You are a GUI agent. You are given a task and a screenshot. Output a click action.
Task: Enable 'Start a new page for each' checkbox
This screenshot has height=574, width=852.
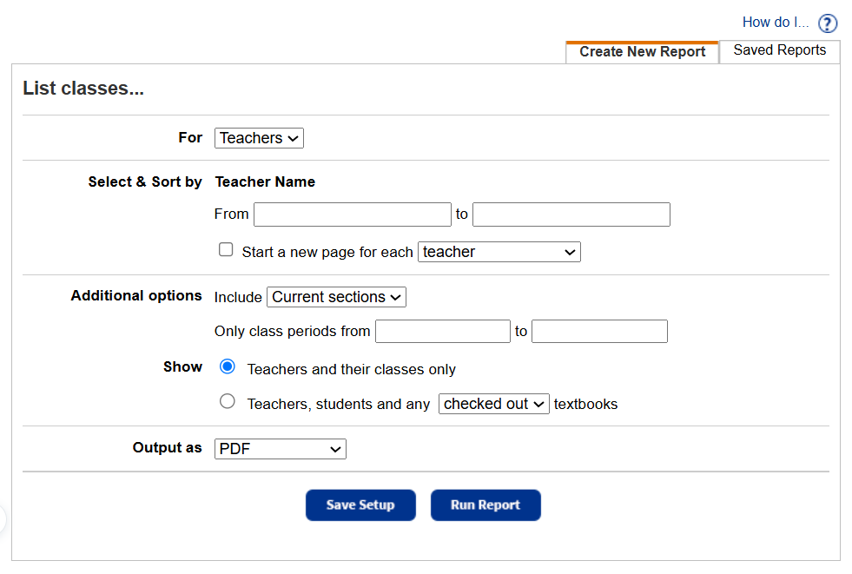click(227, 250)
